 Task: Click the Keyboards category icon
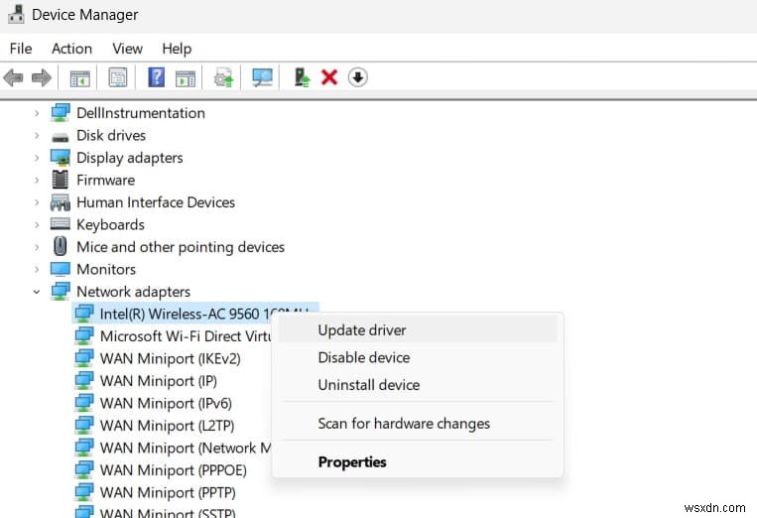click(x=61, y=224)
